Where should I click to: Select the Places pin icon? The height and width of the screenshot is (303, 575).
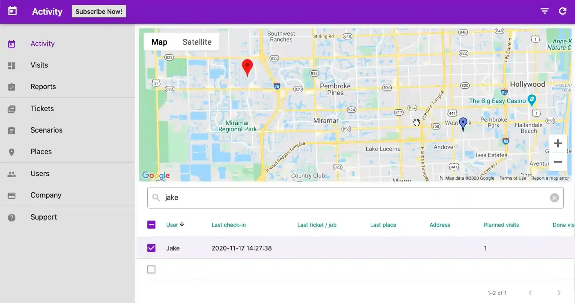11,152
